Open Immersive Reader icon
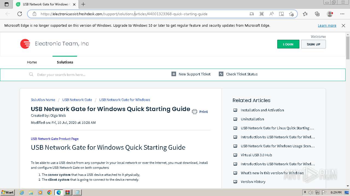 click(281, 14)
